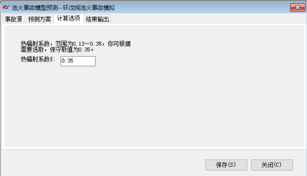Click the 热辐射系数f: field label
The height and width of the screenshot is (176, 307).
click(x=38, y=59)
